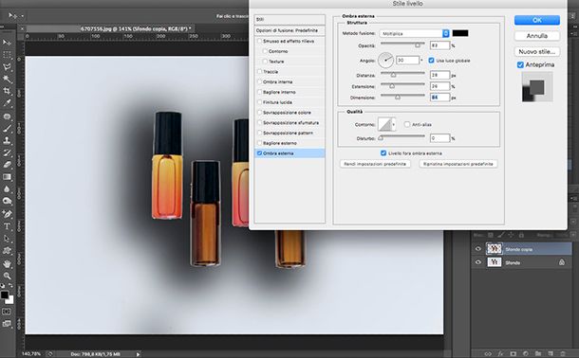Open status bar info arrow menu
Image resolution: width=579 pixels, height=358 pixels.
pyautogui.click(x=138, y=354)
